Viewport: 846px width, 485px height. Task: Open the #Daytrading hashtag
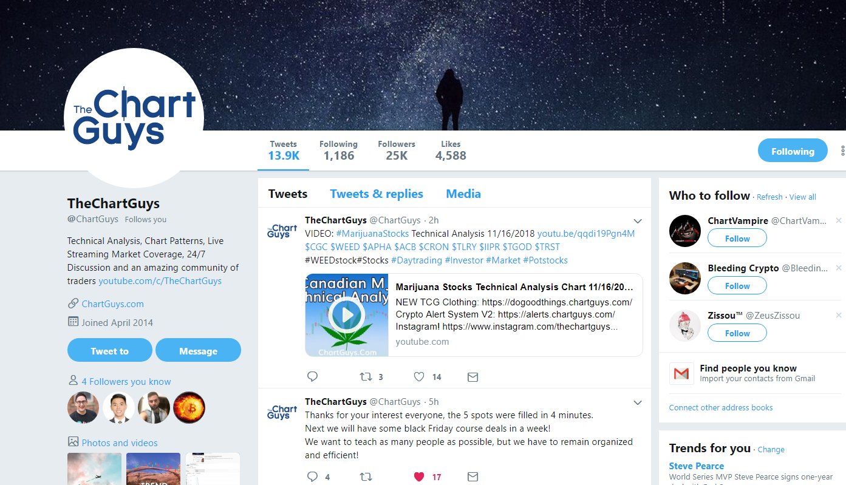pyautogui.click(x=417, y=260)
